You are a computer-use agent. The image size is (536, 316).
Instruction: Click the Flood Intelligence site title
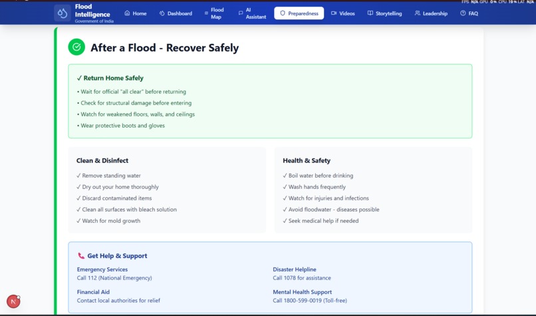[92, 11]
